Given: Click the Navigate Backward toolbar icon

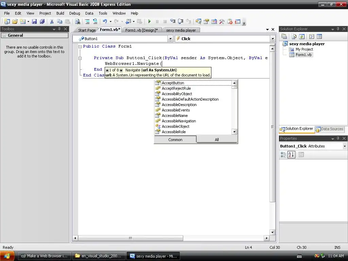Looking at the screenshot, I should [128, 21].
